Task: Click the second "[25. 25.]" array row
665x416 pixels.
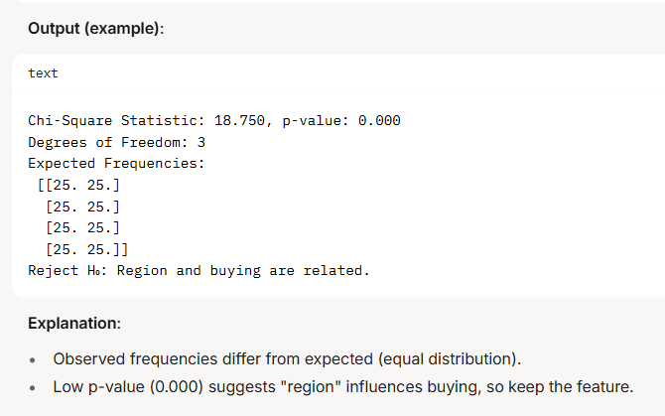Action: [x=82, y=207]
